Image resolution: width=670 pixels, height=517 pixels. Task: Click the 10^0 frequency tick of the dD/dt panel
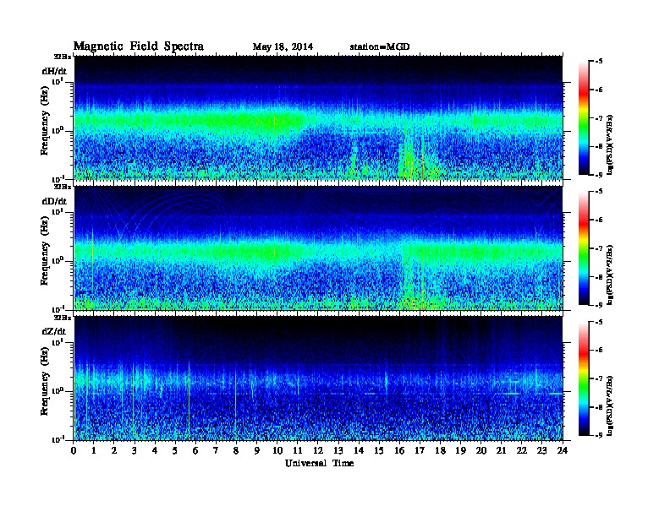click(x=58, y=261)
